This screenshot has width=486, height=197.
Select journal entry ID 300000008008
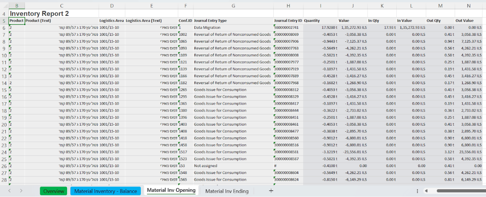point(288,55)
